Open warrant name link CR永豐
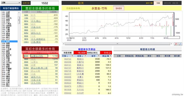The width and height of the screenshot is (184, 96). tap(80, 74)
